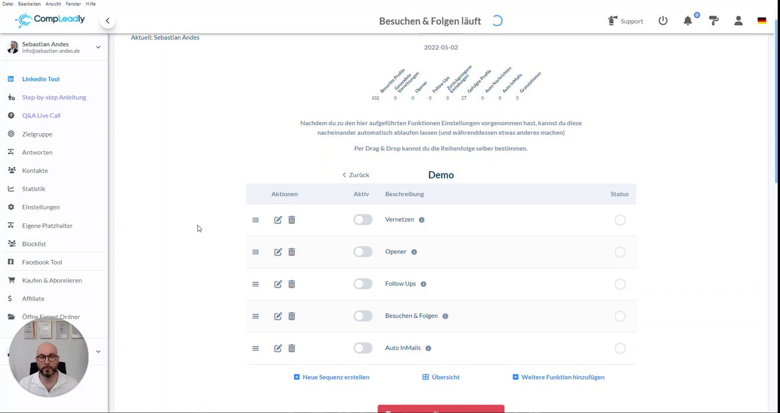Open the Bearbeiten menu
Viewport: 780px width, 413px height.
29,4
